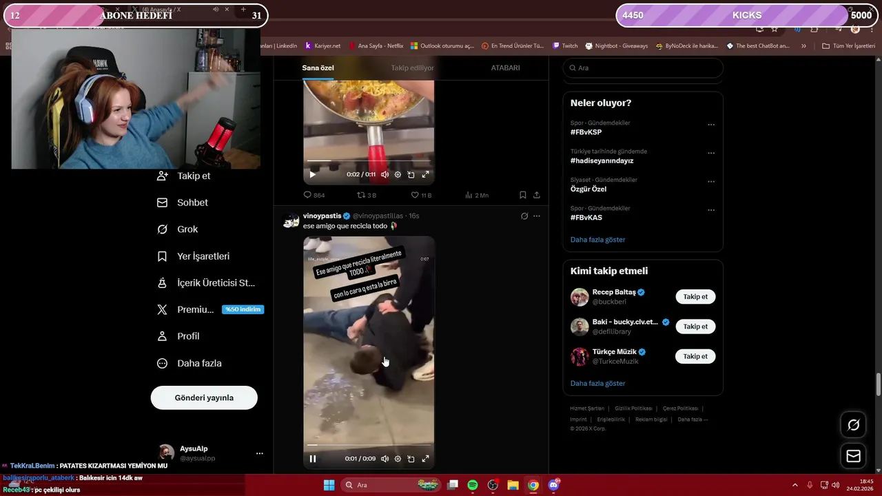Open Özgür Özel trend

tap(588, 189)
